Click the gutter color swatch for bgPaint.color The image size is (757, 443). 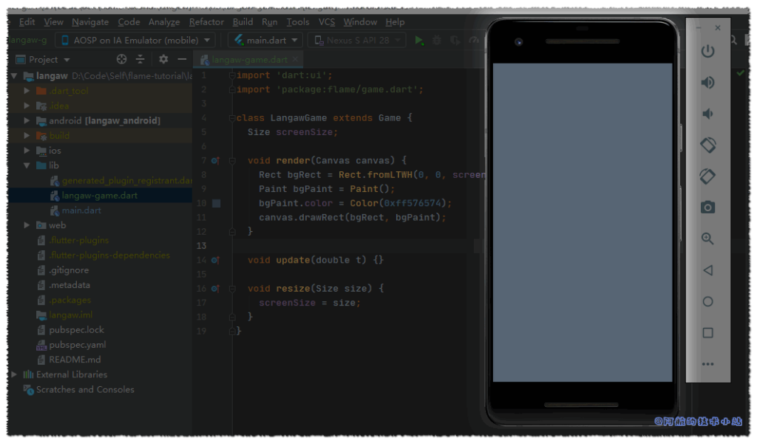pyautogui.click(x=216, y=203)
